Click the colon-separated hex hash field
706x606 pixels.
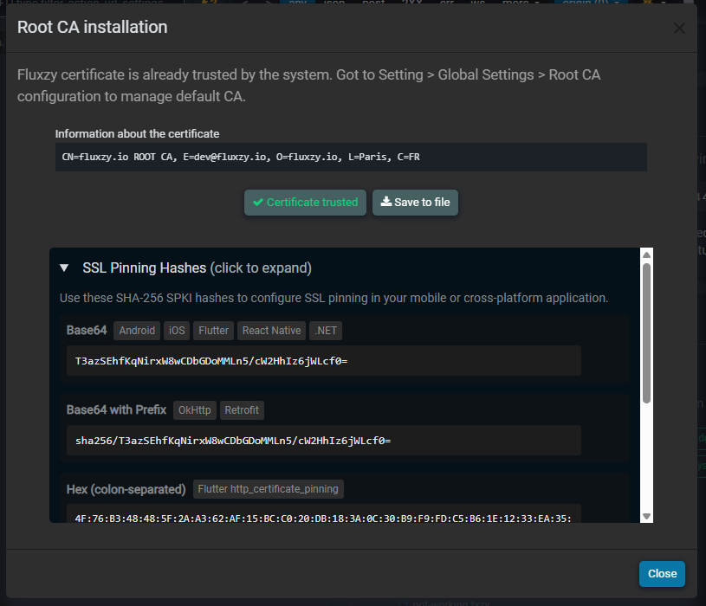[x=323, y=518]
